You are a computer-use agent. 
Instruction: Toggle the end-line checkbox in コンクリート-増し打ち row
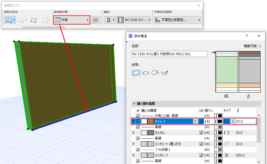(201, 144)
